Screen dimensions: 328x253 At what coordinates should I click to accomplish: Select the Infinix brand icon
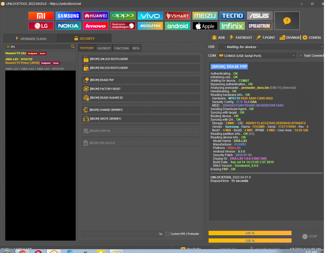pyautogui.click(x=232, y=26)
